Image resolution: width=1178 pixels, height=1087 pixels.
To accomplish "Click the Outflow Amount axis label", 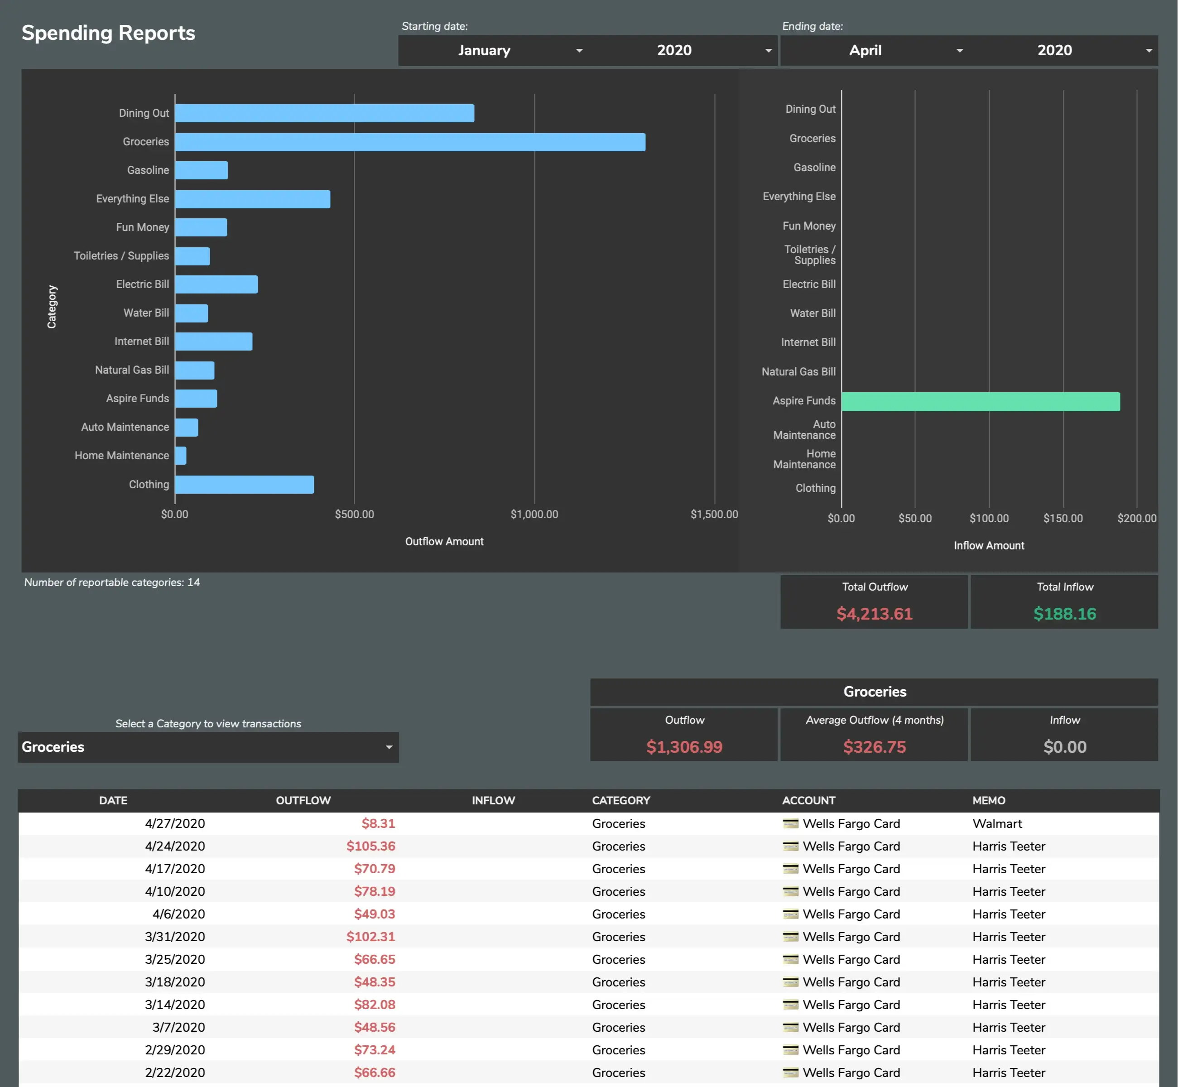I will 444,542.
